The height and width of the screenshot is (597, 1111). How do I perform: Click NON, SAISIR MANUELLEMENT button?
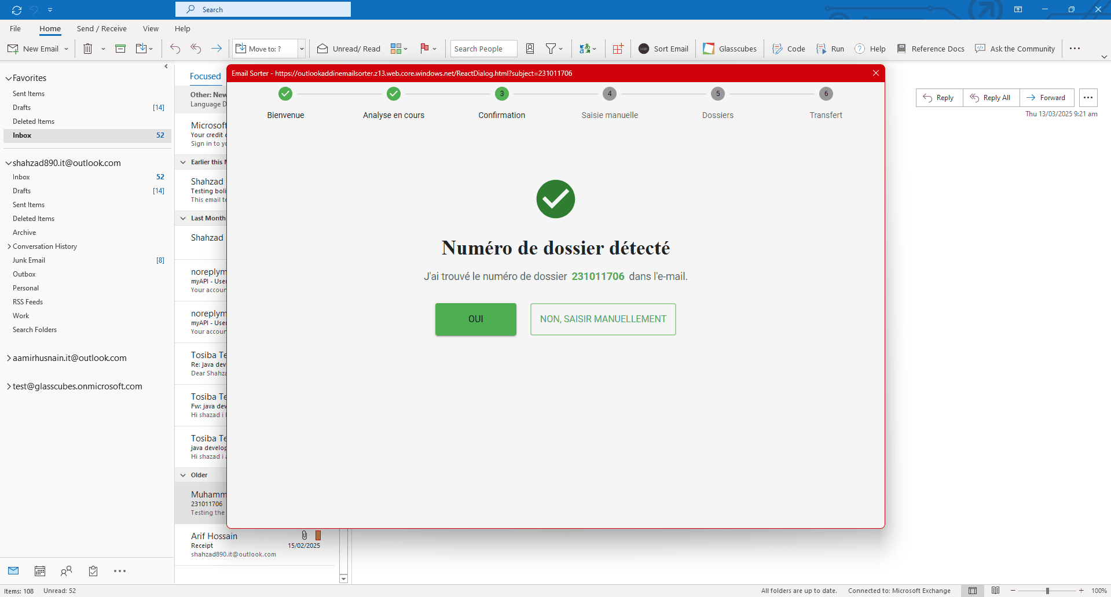(603, 319)
